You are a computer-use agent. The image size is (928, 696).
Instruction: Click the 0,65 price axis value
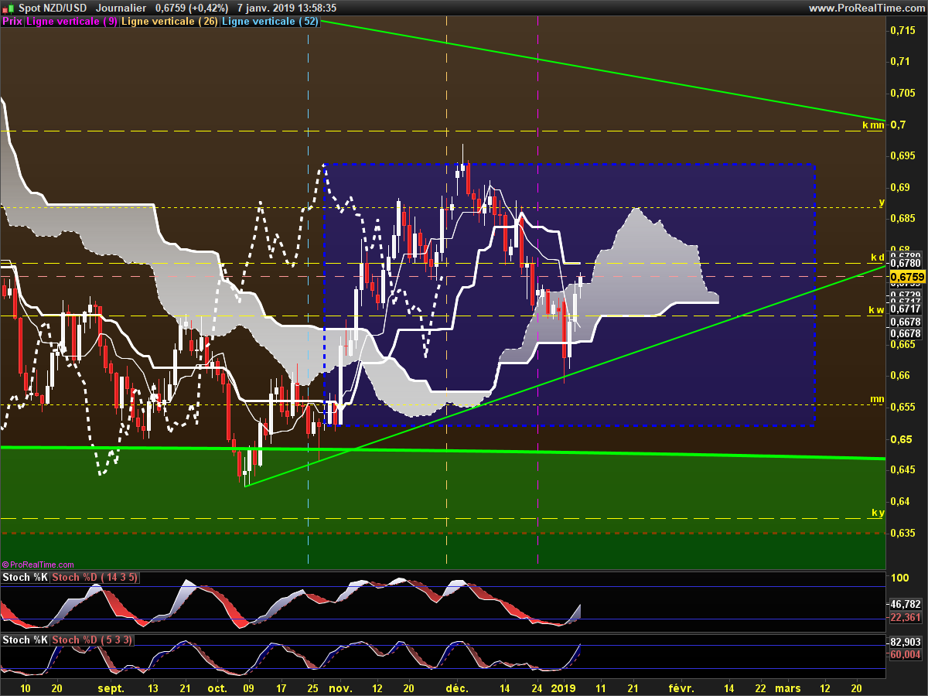pyautogui.click(x=899, y=439)
